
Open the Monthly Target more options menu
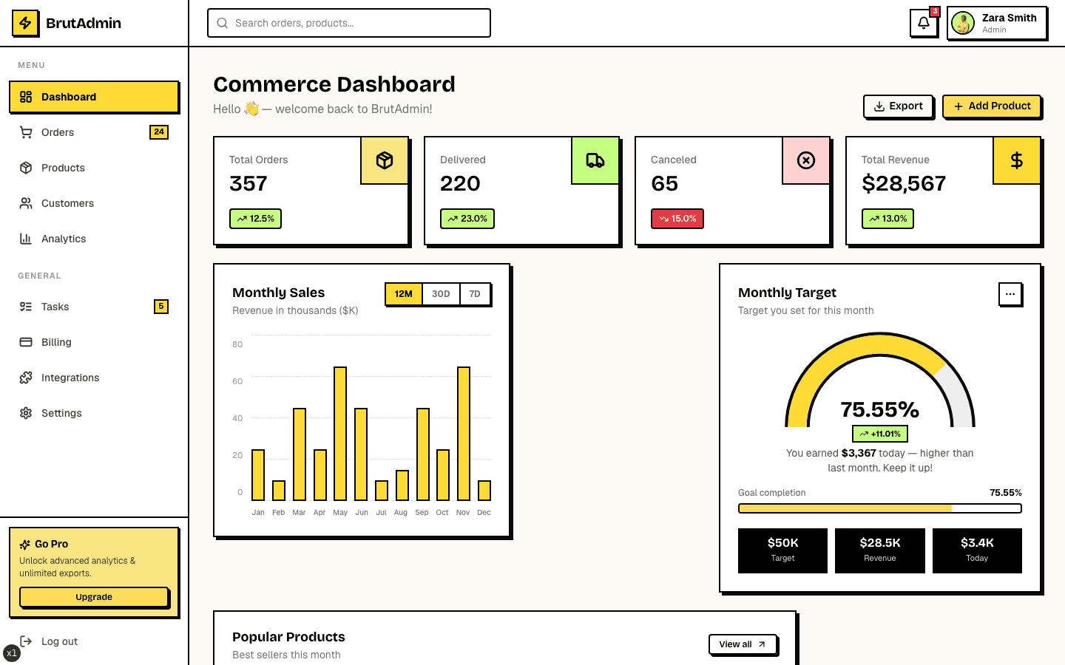pyautogui.click(x=1010, y=294)
